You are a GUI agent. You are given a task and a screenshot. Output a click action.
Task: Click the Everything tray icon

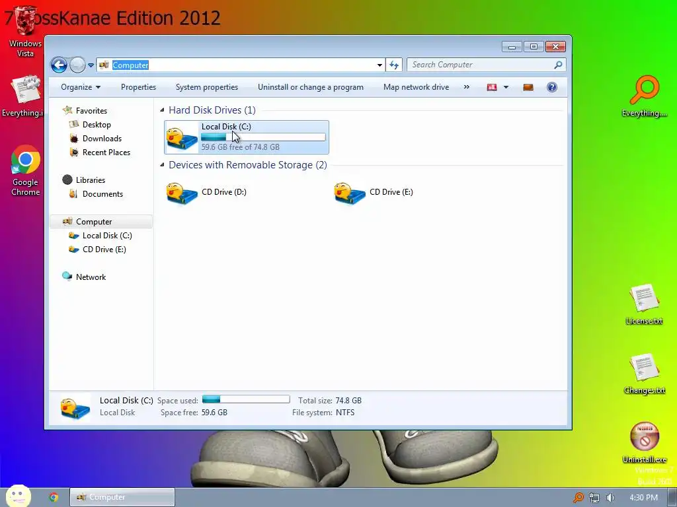pyautogui.click(x=578, y=498)
